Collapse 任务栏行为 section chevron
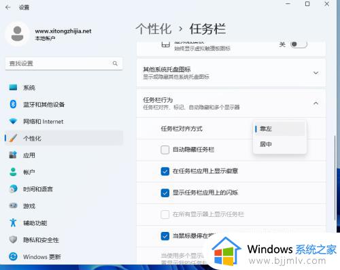Screen dimensions: 340x270 [x=316, y=103]
